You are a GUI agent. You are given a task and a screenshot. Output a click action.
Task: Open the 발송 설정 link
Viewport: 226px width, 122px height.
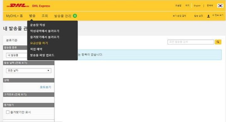[199, 16]
